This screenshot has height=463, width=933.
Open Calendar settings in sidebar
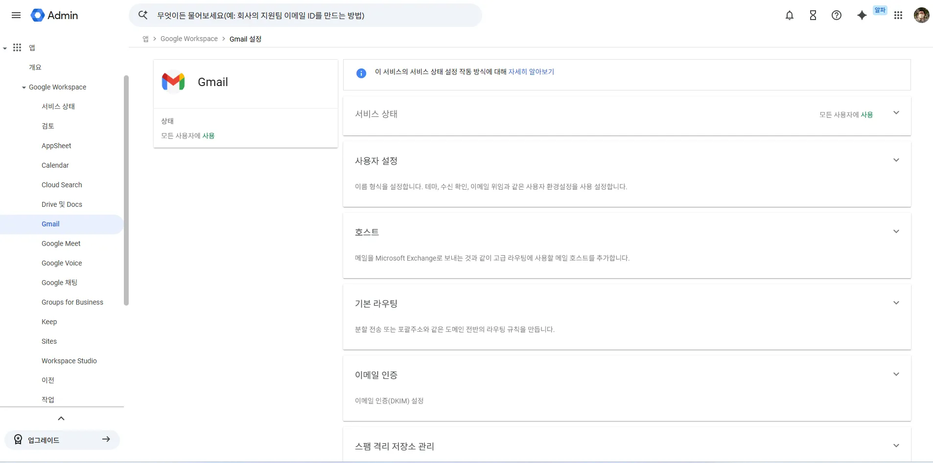point(55,165)
